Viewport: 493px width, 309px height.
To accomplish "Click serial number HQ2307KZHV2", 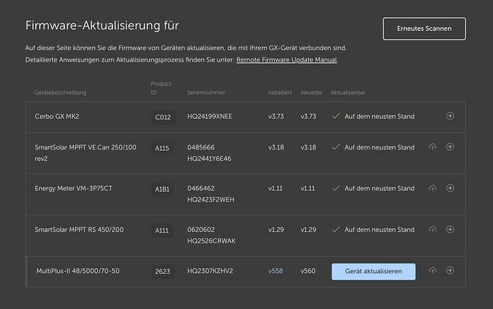I will pos(210,271).
